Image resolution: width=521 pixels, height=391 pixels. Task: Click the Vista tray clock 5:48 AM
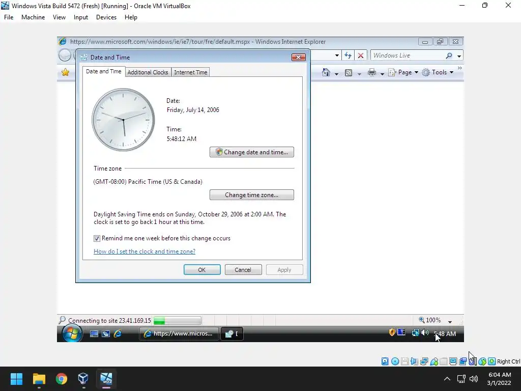coord(445,333)
